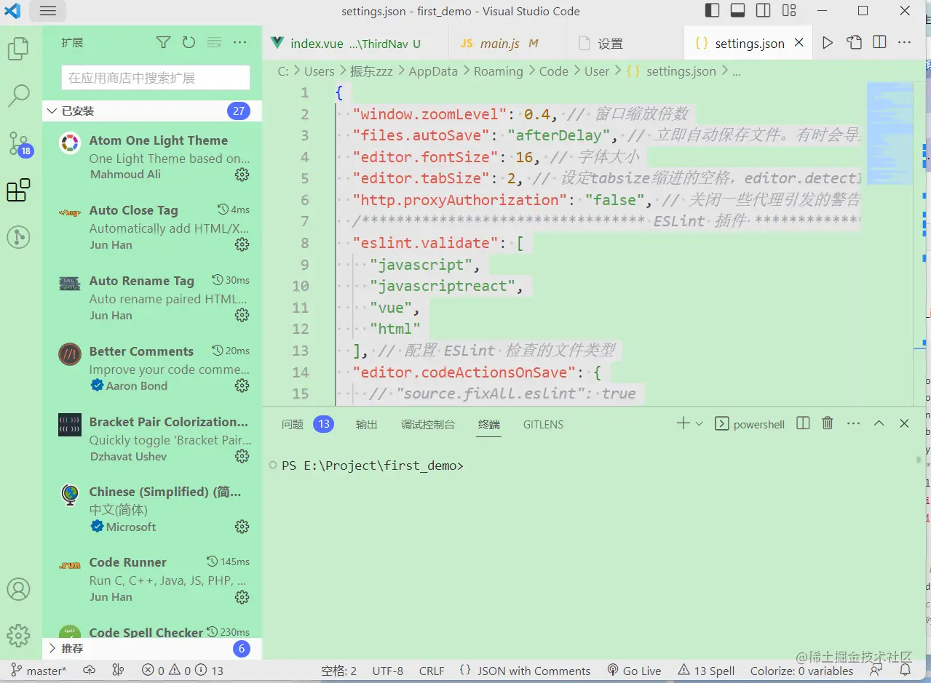
Task: Switch to the 输出 panel tab
Action: pos(366,424)
